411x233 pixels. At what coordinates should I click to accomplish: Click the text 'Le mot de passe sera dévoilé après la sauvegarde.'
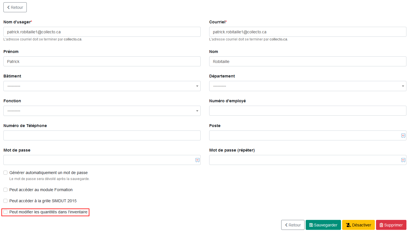(50, 179)
